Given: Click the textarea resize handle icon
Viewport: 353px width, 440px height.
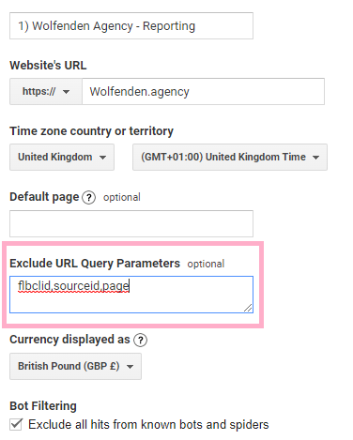Looking at the screenshot, I should (x=248, y=308).
